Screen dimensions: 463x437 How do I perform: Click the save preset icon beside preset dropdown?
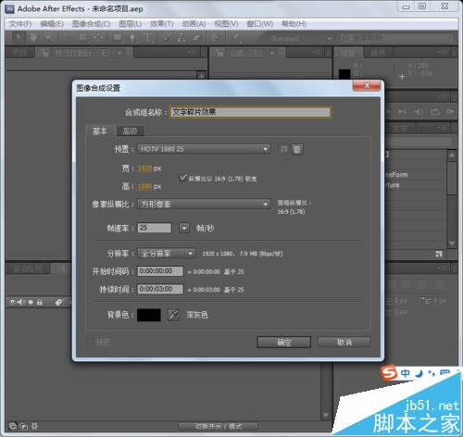pos(283,149)
